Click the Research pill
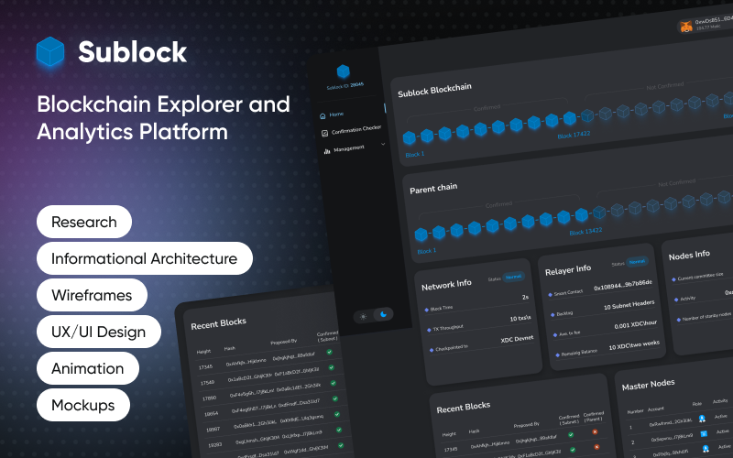 [84, 222]
